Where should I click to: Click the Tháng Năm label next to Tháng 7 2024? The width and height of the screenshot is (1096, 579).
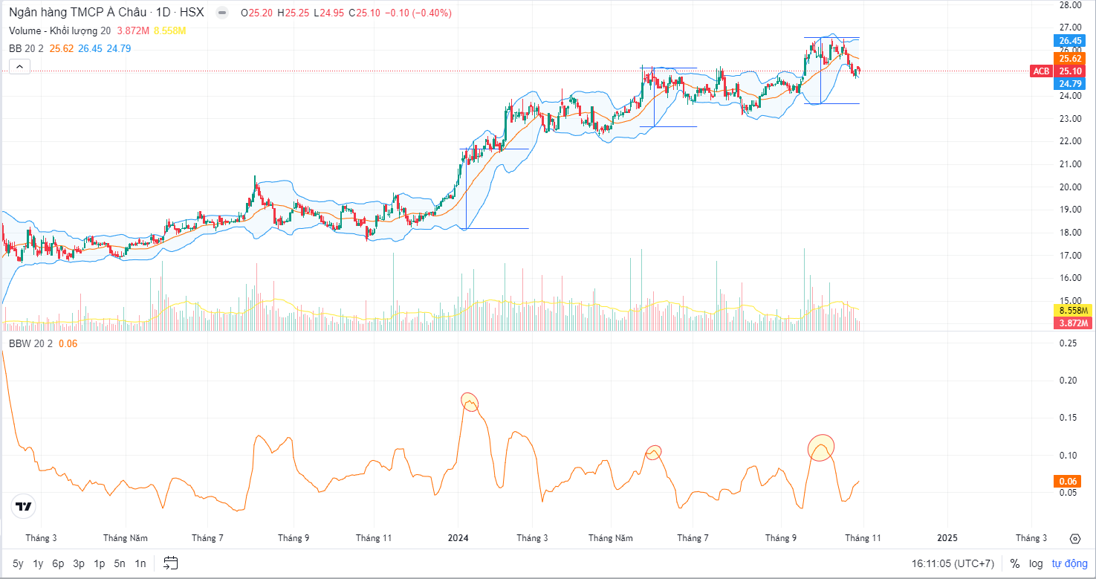click(x=610, y=538)
